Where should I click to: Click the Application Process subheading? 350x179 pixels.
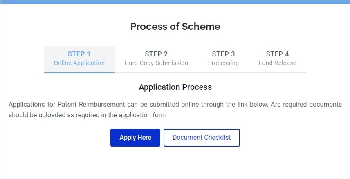coord(175,87)
